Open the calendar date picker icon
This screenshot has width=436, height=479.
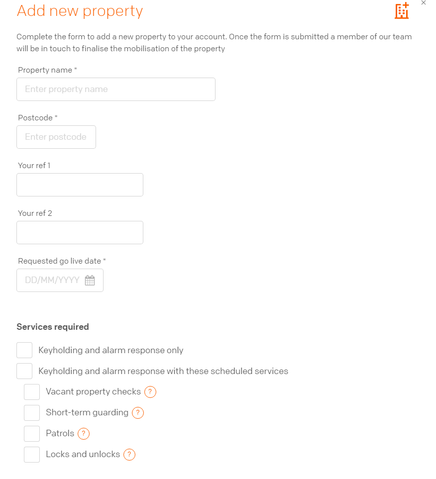tap(90, 280)
